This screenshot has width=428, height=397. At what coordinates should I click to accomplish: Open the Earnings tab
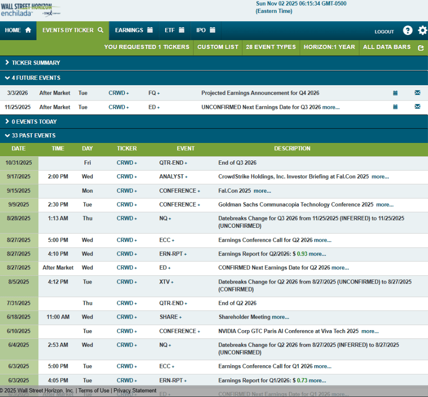[134, 30]
